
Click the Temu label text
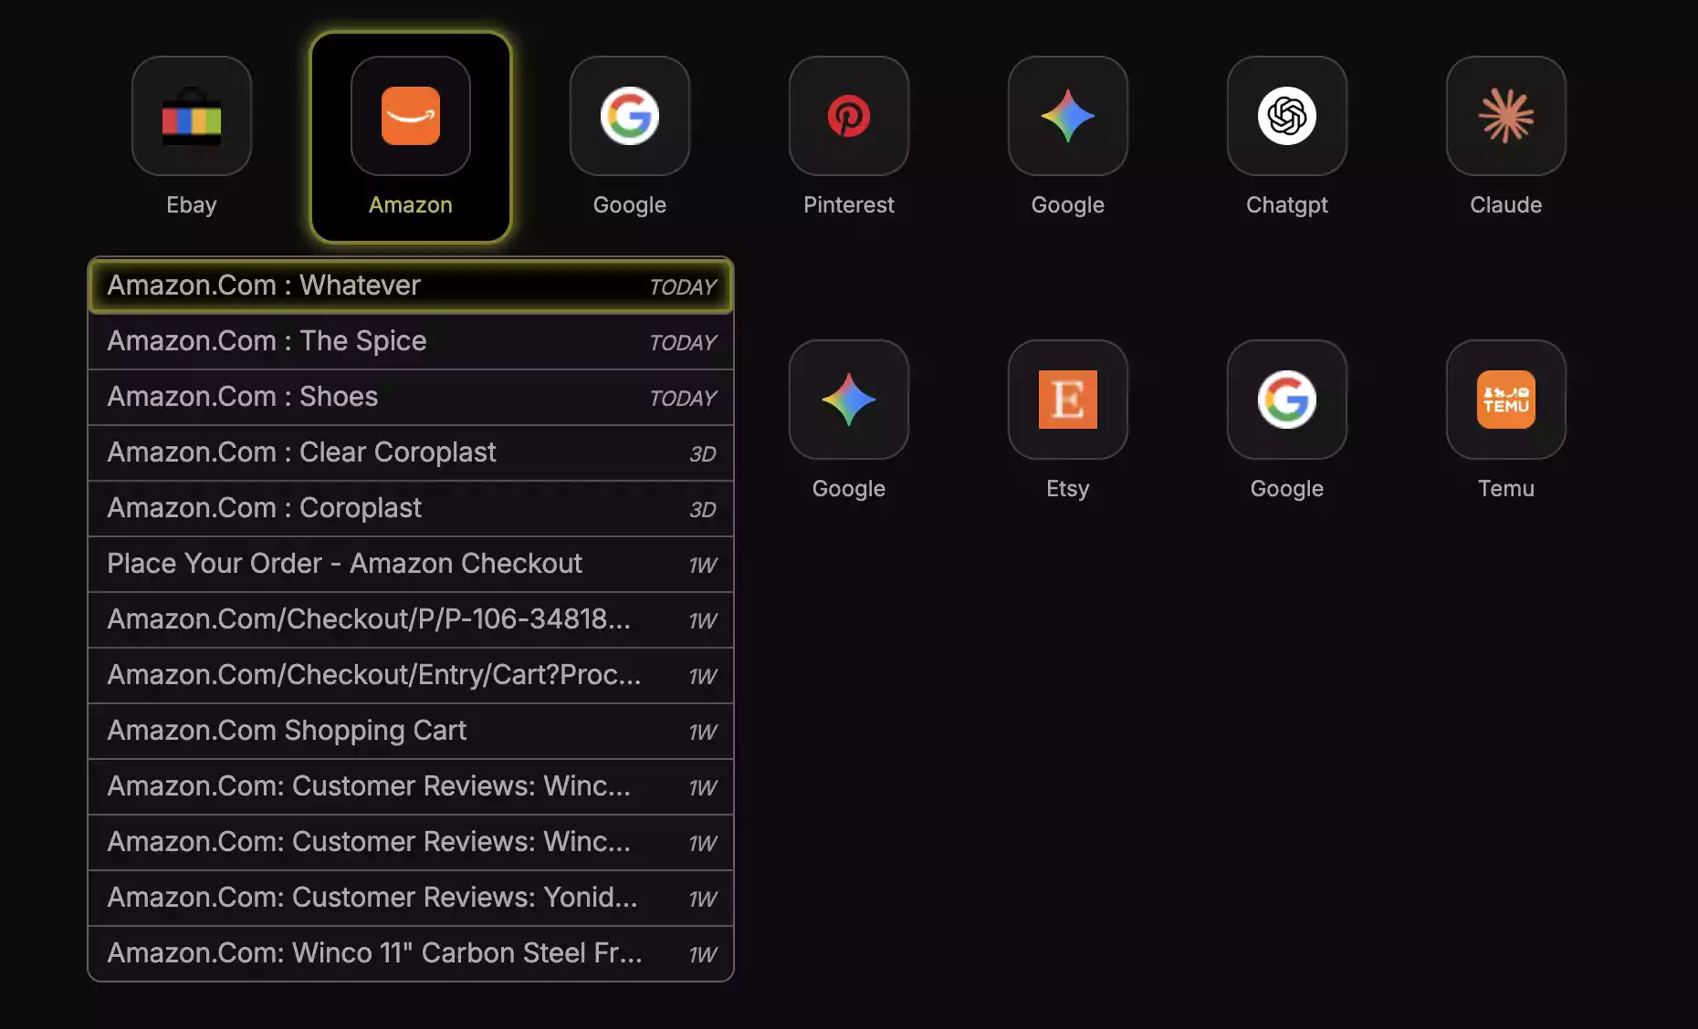pos(1506,489)
